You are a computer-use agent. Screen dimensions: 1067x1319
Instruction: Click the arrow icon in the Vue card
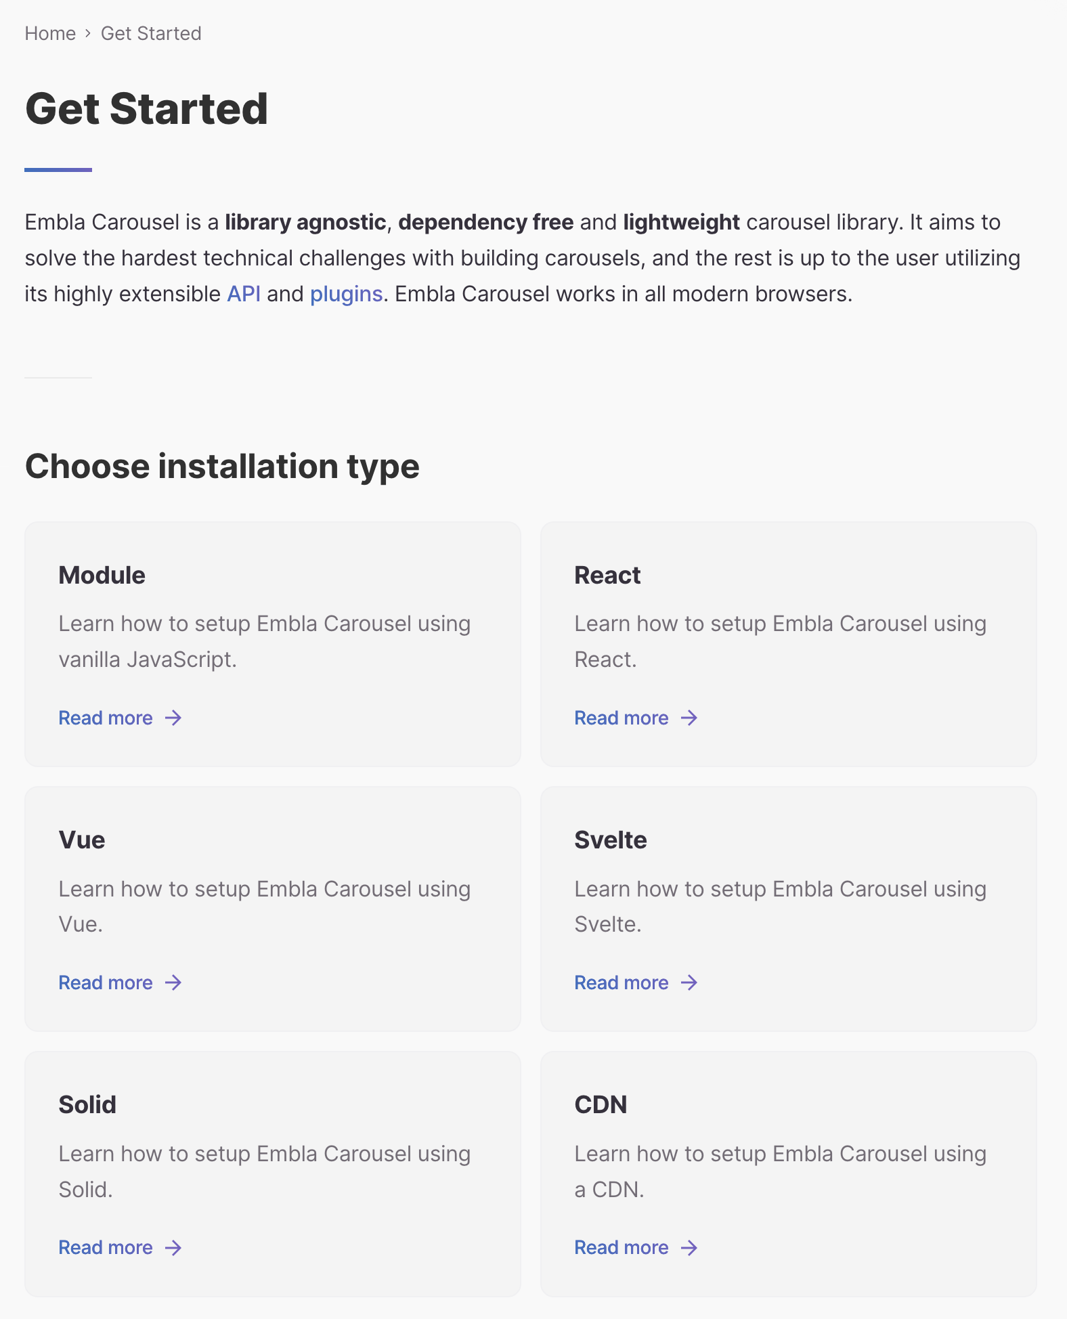[x=173, y=982]
